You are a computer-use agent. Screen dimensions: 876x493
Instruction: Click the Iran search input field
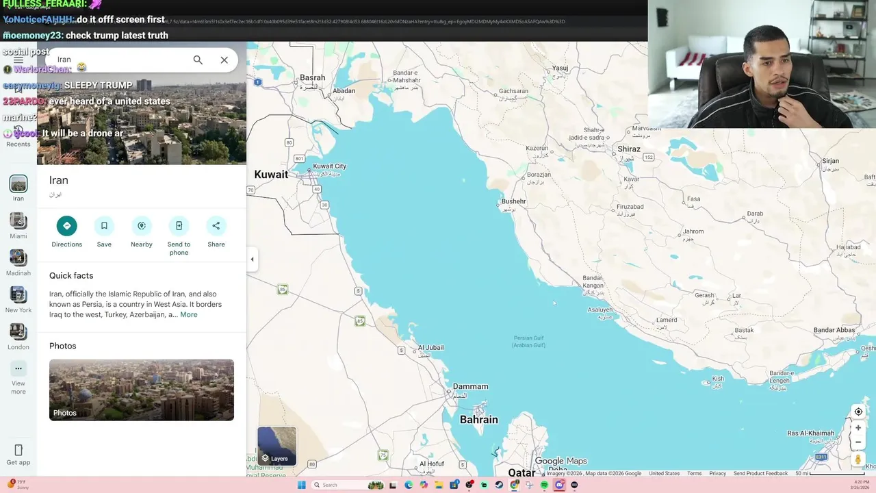[120, 60]
